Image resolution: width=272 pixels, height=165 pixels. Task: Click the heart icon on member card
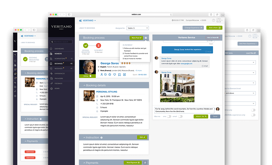point(115,74)
